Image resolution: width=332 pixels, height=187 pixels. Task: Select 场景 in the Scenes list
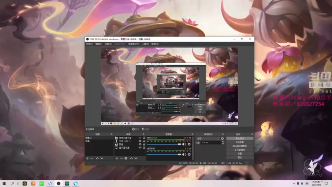pyautogui.click(x=99, y=141)
